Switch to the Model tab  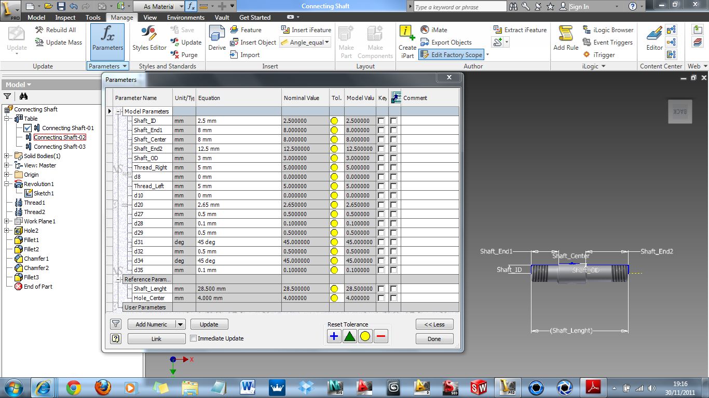[x=36, y=17]
